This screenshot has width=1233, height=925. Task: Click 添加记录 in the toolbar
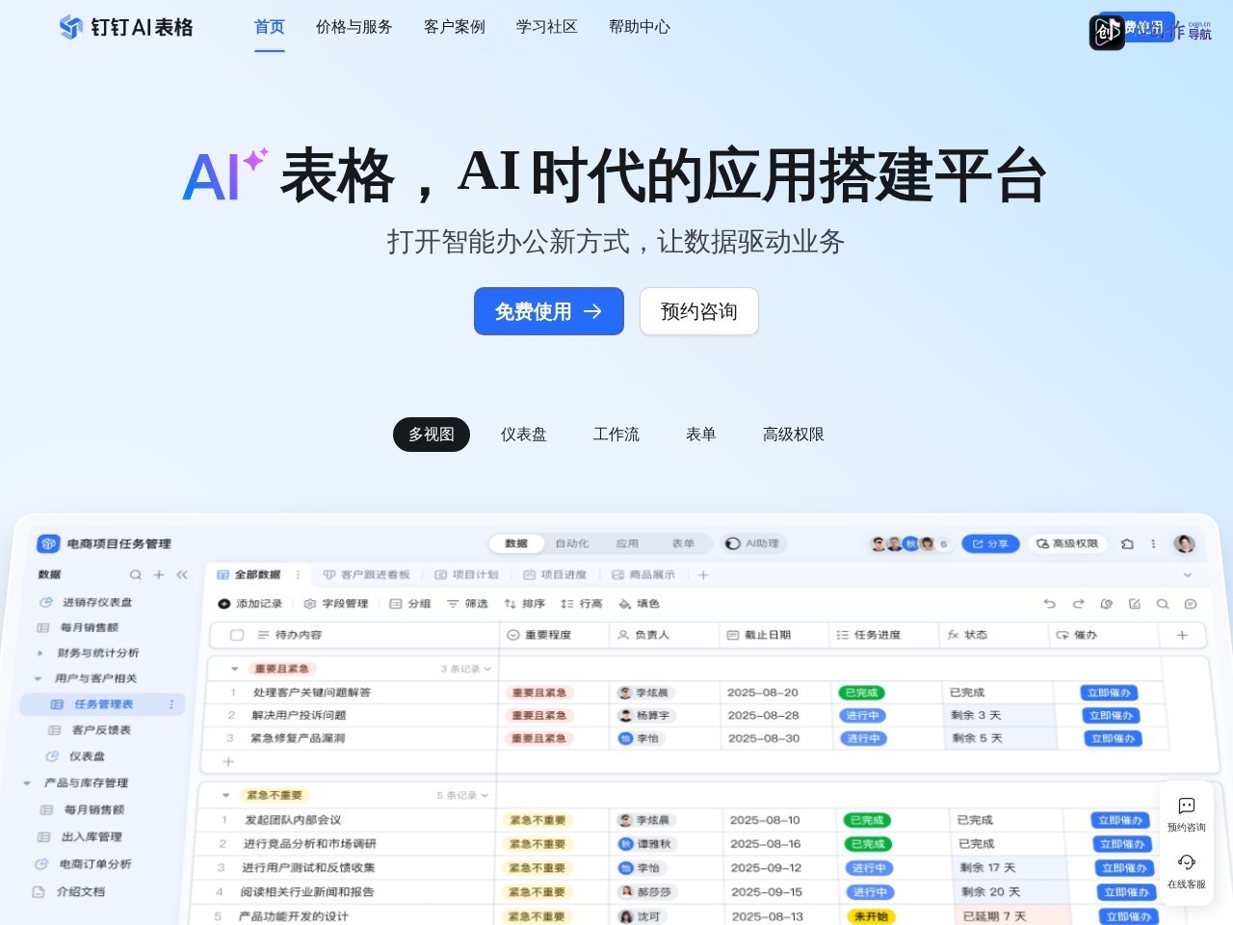pos(250,604)
